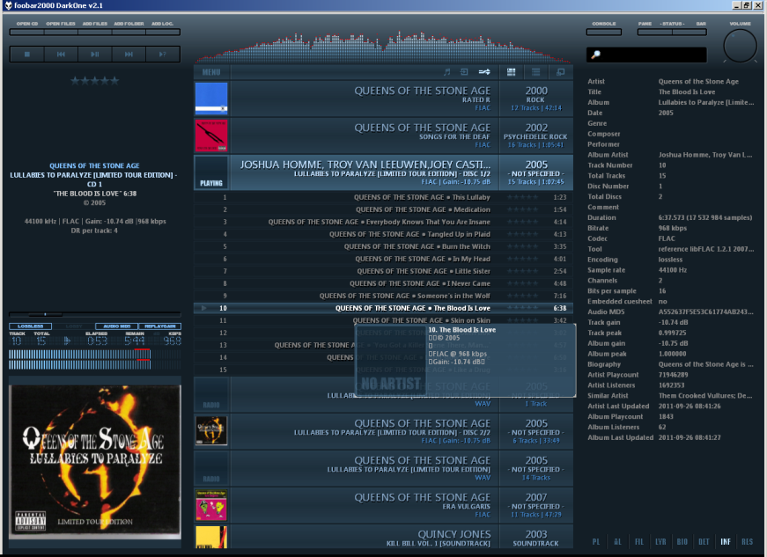Stop playback with the stop button
767x557 pixels.
tap(27, 55)
